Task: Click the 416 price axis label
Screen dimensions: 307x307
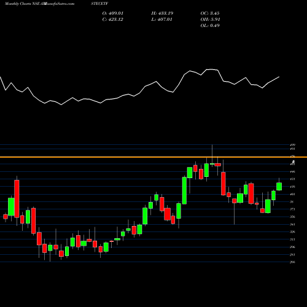Action: [x=292, y=187]
